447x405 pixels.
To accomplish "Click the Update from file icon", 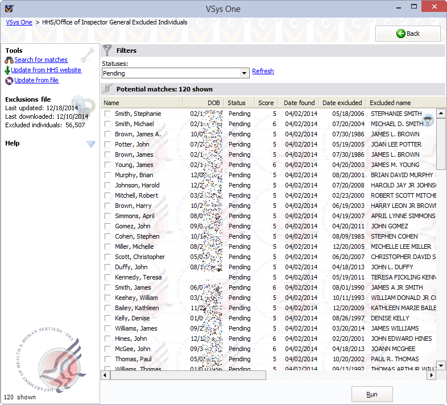I will pos(9,81).
